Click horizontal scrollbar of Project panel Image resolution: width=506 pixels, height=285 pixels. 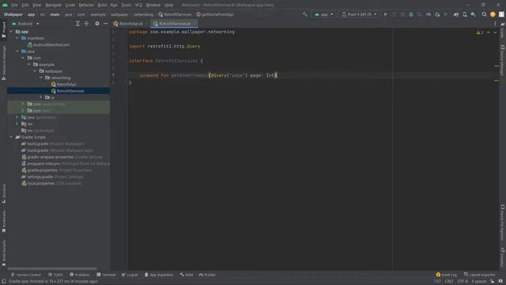pos(52,268)
